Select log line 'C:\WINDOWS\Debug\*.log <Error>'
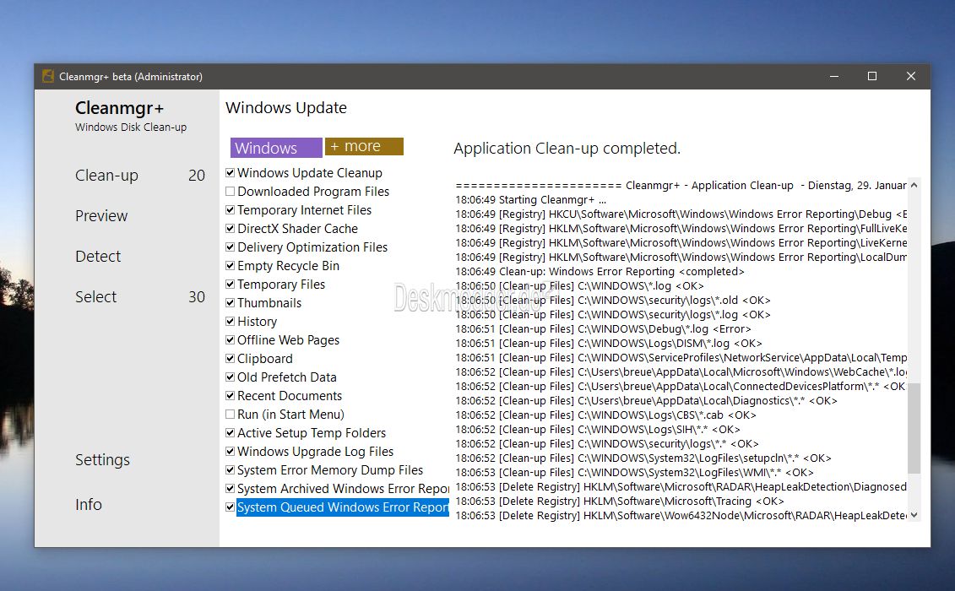The image size is (955, 591). pos(604,329)
